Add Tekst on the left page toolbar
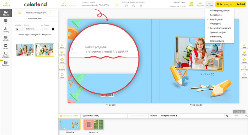This screenshot has height=135, width=248. coord(62,45)
